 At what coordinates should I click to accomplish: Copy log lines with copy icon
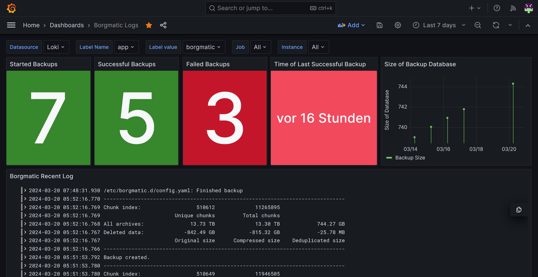519,210
